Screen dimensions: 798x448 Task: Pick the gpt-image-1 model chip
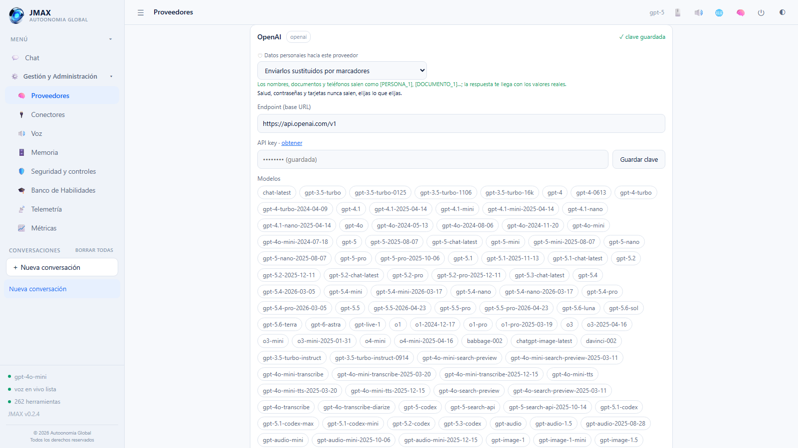tap(508, 440)
